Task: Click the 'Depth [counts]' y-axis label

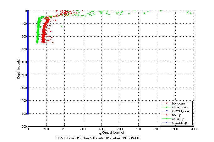Action: tap(19, 68)
